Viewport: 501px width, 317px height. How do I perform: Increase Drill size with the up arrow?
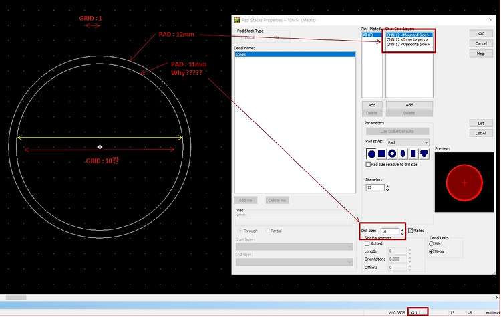coord(402,230)
